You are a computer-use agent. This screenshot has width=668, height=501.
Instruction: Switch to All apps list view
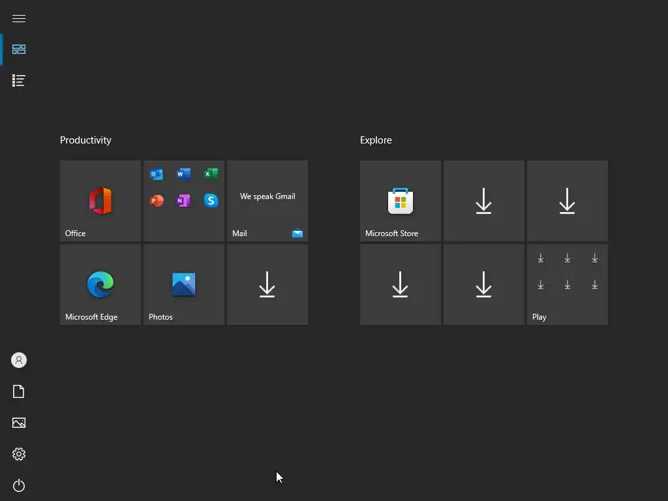click(x=19, y=80)
